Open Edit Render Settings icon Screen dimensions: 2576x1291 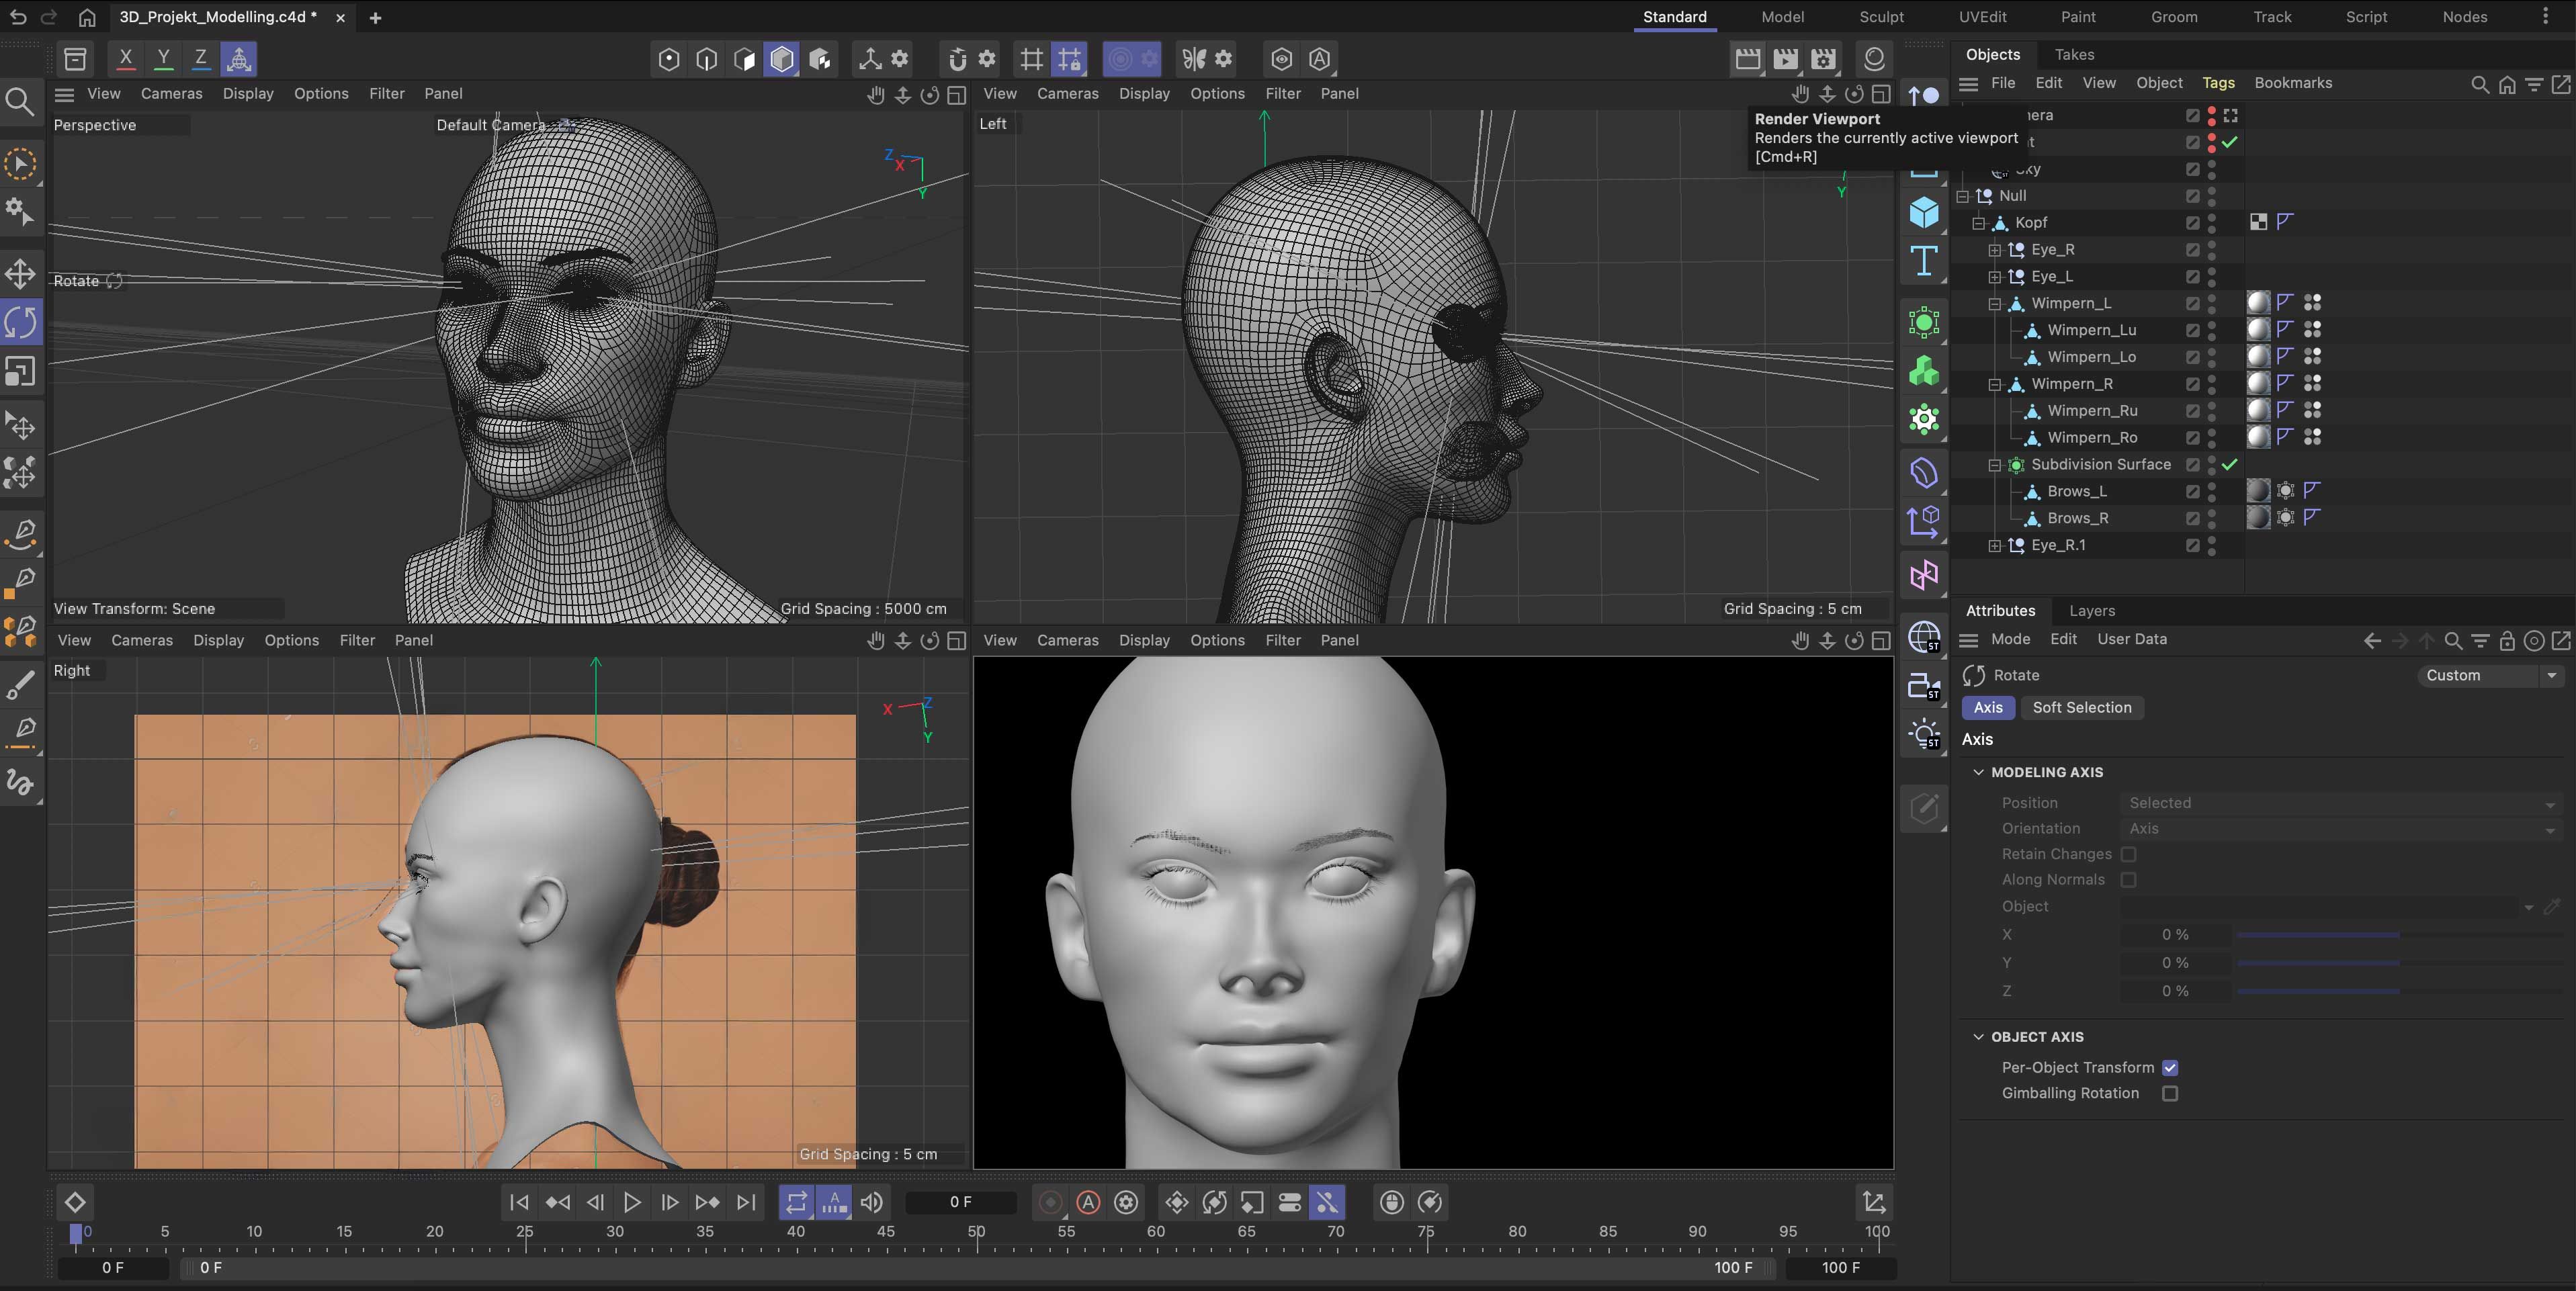pos(1823,59)
